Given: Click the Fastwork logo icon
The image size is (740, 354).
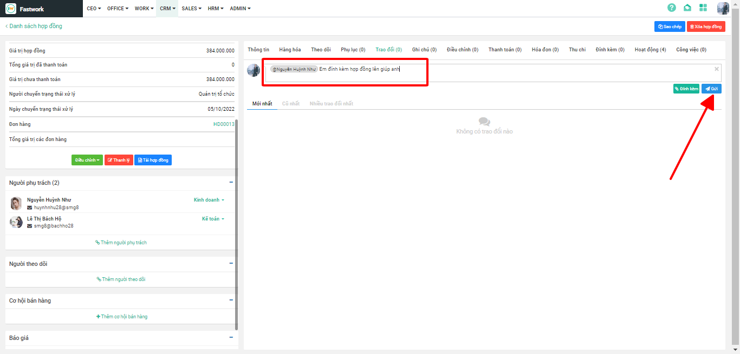Looking at the screenshot, I should [11, 9].
